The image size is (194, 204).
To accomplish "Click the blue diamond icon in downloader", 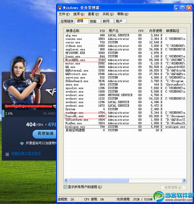I will (22, 144).
